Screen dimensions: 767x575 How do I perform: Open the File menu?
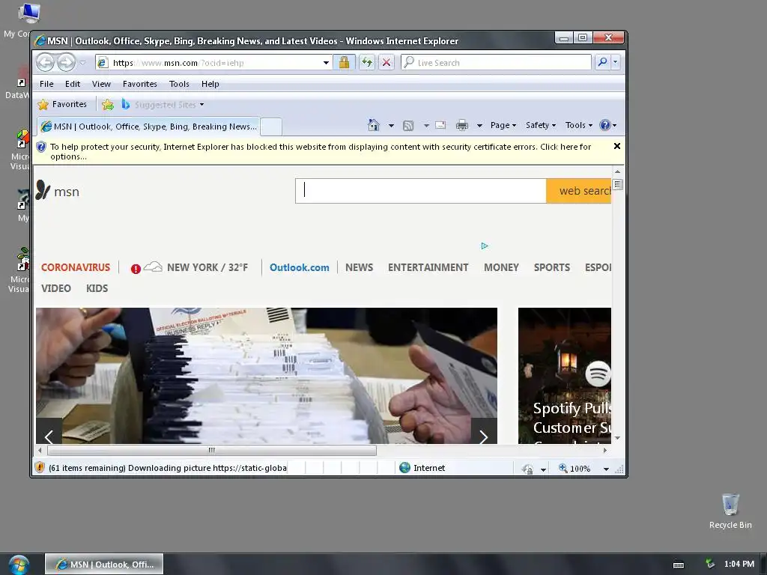[46, 84]
